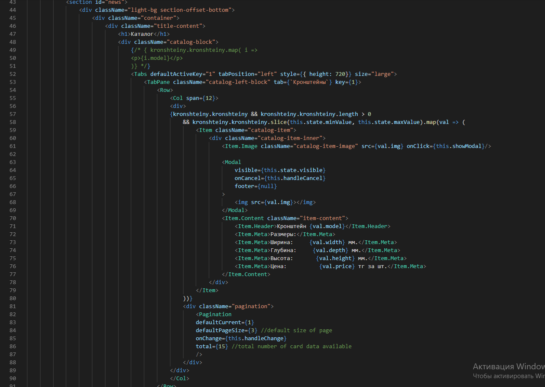This screenshot has height=387, width=545.
Task: Click the Item.Header opening tag
Action: click(x=256, y=226)
